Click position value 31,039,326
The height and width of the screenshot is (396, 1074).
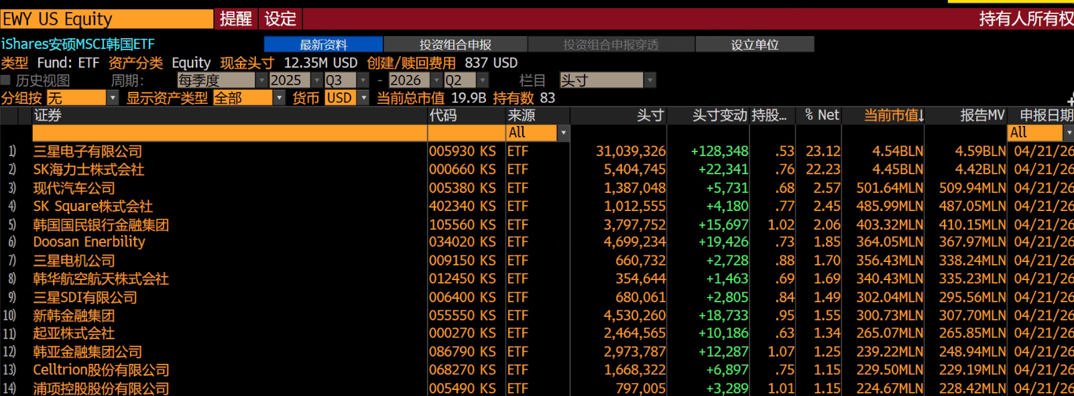point(631,151)
